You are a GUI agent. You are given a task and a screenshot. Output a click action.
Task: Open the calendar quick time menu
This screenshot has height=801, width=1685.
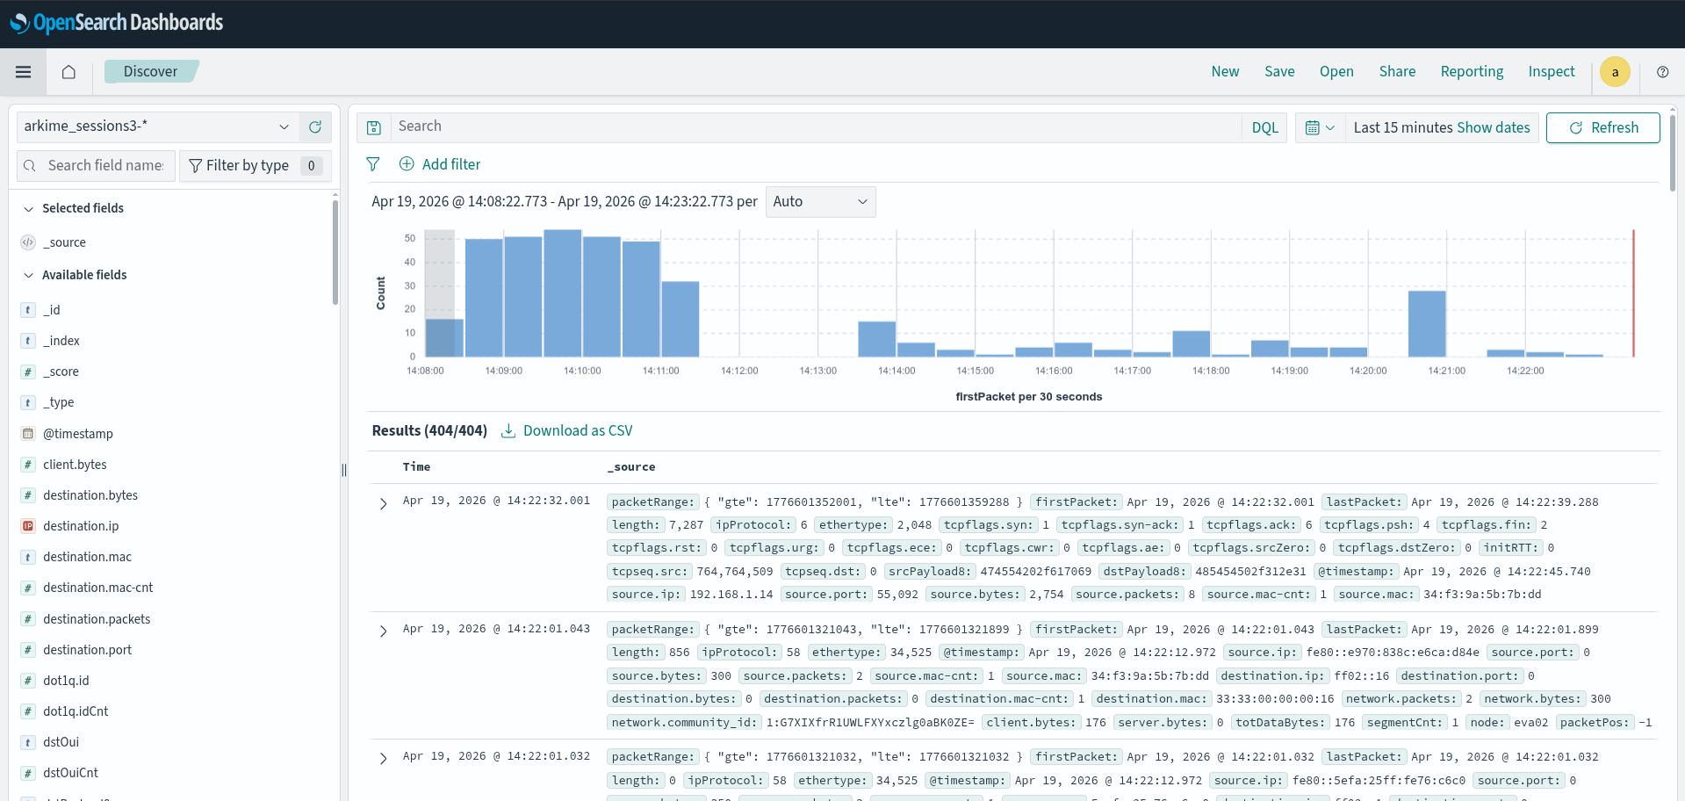click(1320, 127)
